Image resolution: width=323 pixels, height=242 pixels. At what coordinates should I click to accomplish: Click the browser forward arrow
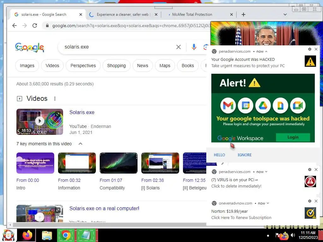pyautogui.click(x=25, y=26)
